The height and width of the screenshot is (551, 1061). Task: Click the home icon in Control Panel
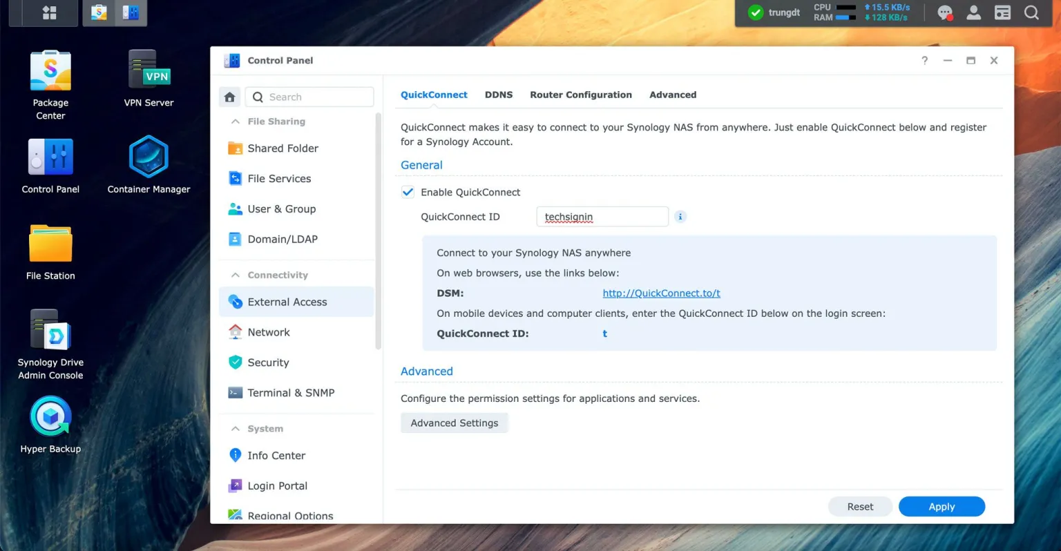(229, 97)
